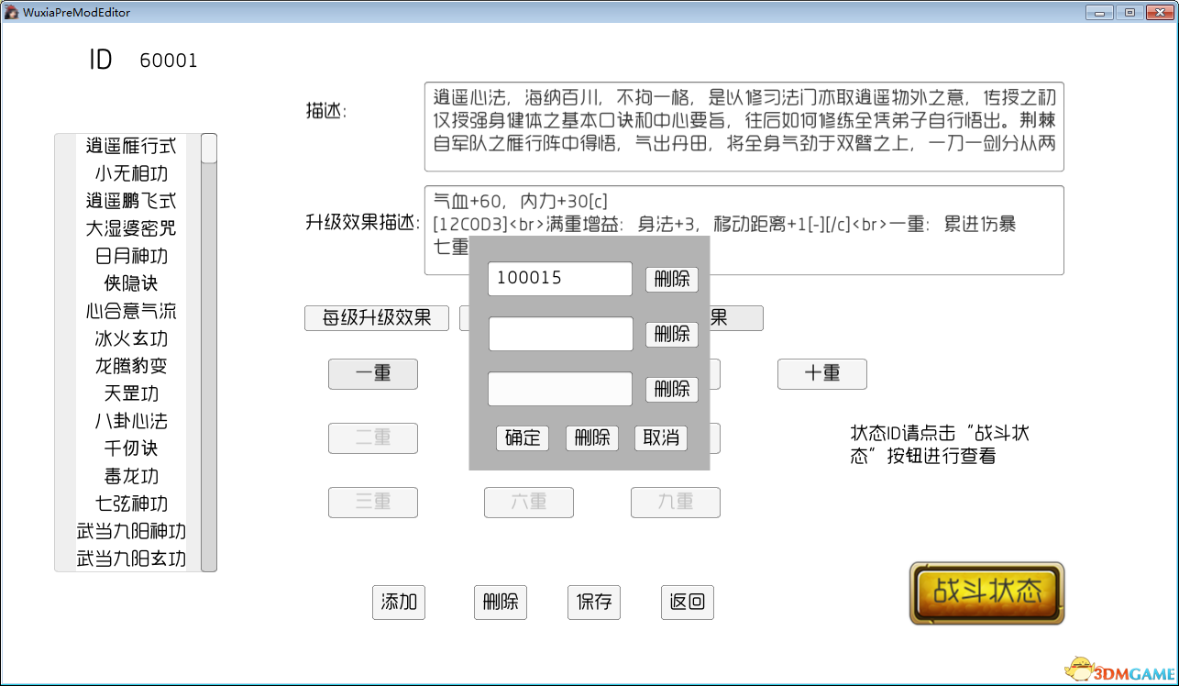1179x686 pixels.
Task: Select 日月神功 in the skill list
Action: pos(131,256)
